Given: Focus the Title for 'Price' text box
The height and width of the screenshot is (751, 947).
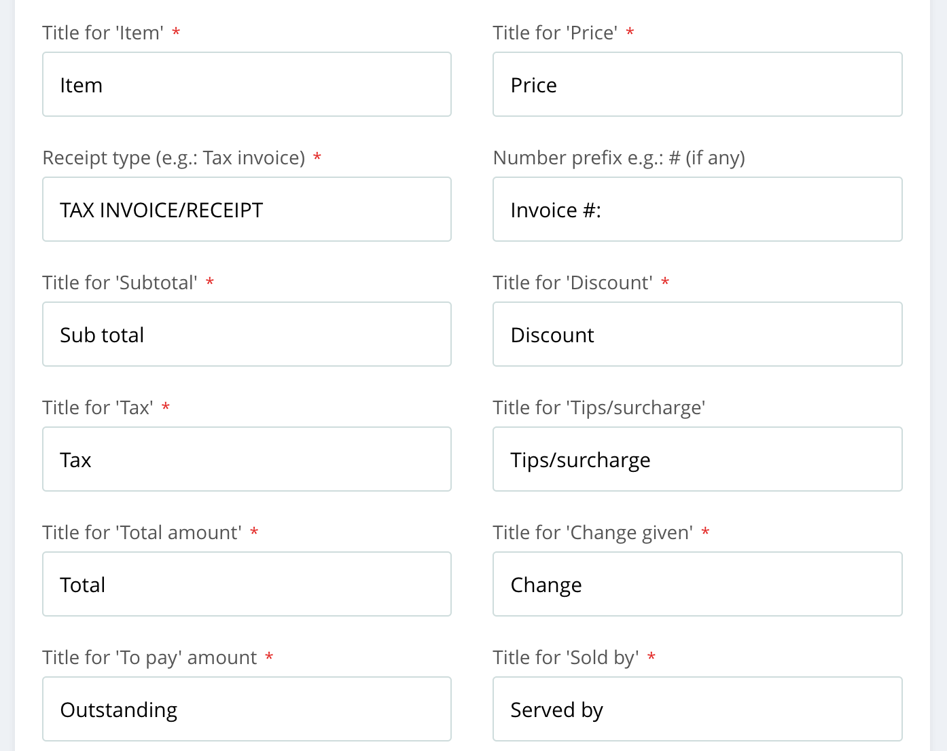Looking at the screenshot, I should [698, 84].
